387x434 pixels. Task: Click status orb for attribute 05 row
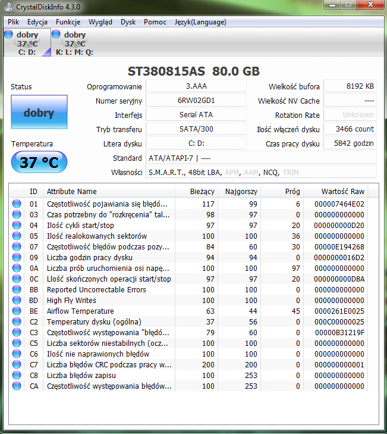[x=17, y=236]
